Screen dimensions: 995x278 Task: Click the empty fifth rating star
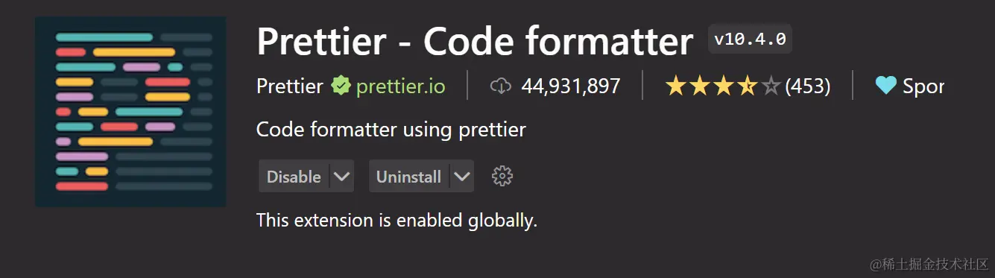click(771, 86)
